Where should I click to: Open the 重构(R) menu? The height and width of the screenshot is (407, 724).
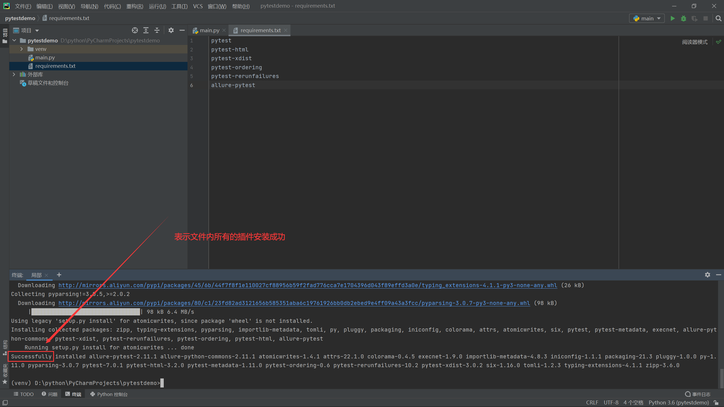(135, 6)
